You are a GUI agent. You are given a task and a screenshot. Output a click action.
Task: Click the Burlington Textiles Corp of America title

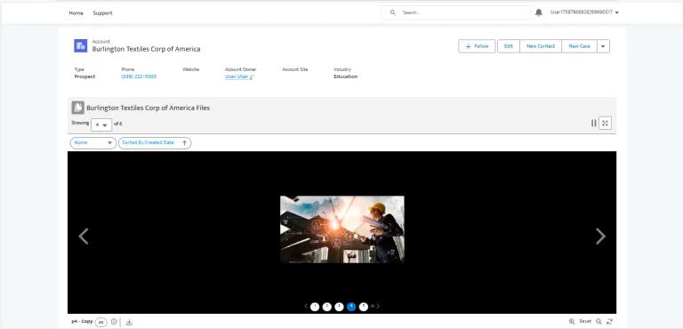click(x=146, y=49)
